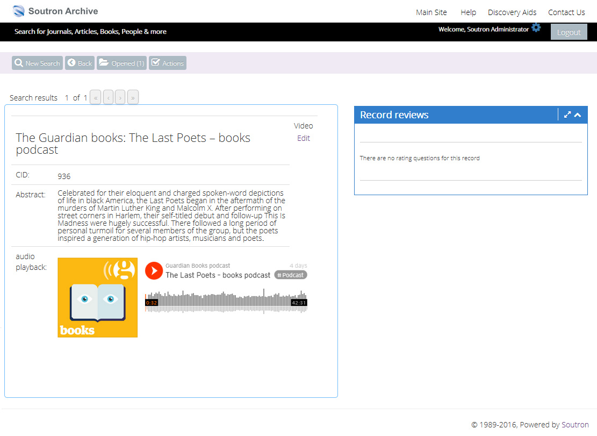The width and height of the screenshot is (597, 436).
Task: Seek within the podcast audio waveform
Action: (226, 302)
